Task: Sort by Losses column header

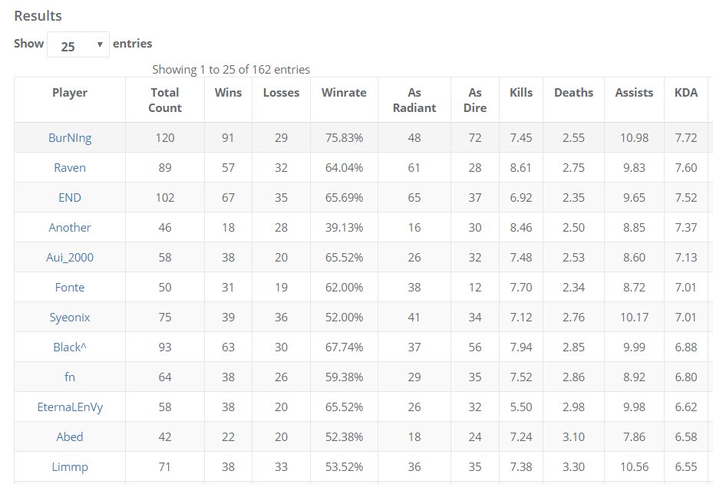Action: point(281,93)
